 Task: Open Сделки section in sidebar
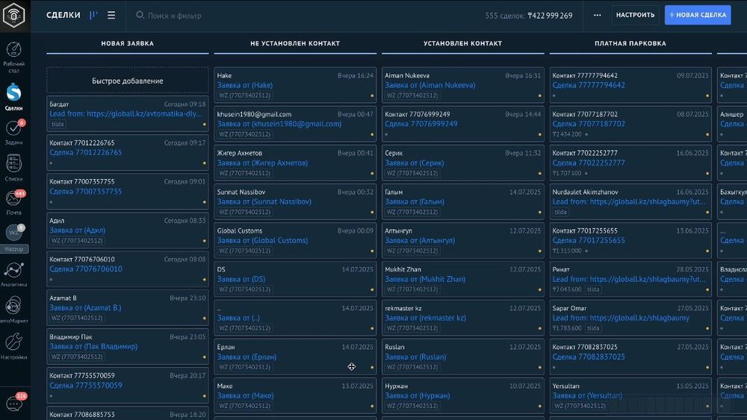pyautogui.click(x=13, y=96)
